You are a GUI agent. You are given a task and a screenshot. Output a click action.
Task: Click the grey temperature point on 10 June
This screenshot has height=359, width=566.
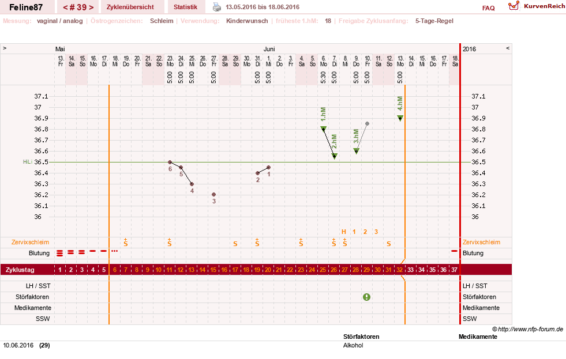tap(367, 124)
